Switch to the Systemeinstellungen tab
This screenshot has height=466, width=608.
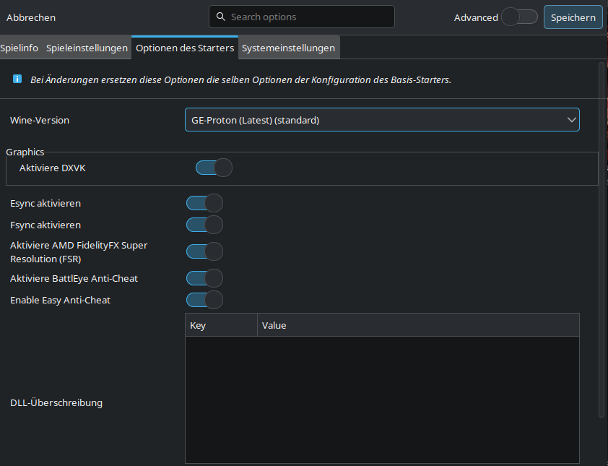[288, 48]
